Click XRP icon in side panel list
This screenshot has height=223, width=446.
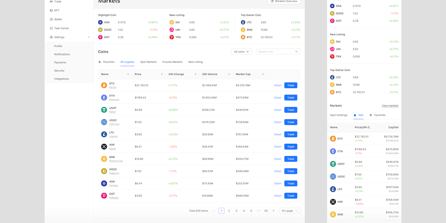coord(333,202)
